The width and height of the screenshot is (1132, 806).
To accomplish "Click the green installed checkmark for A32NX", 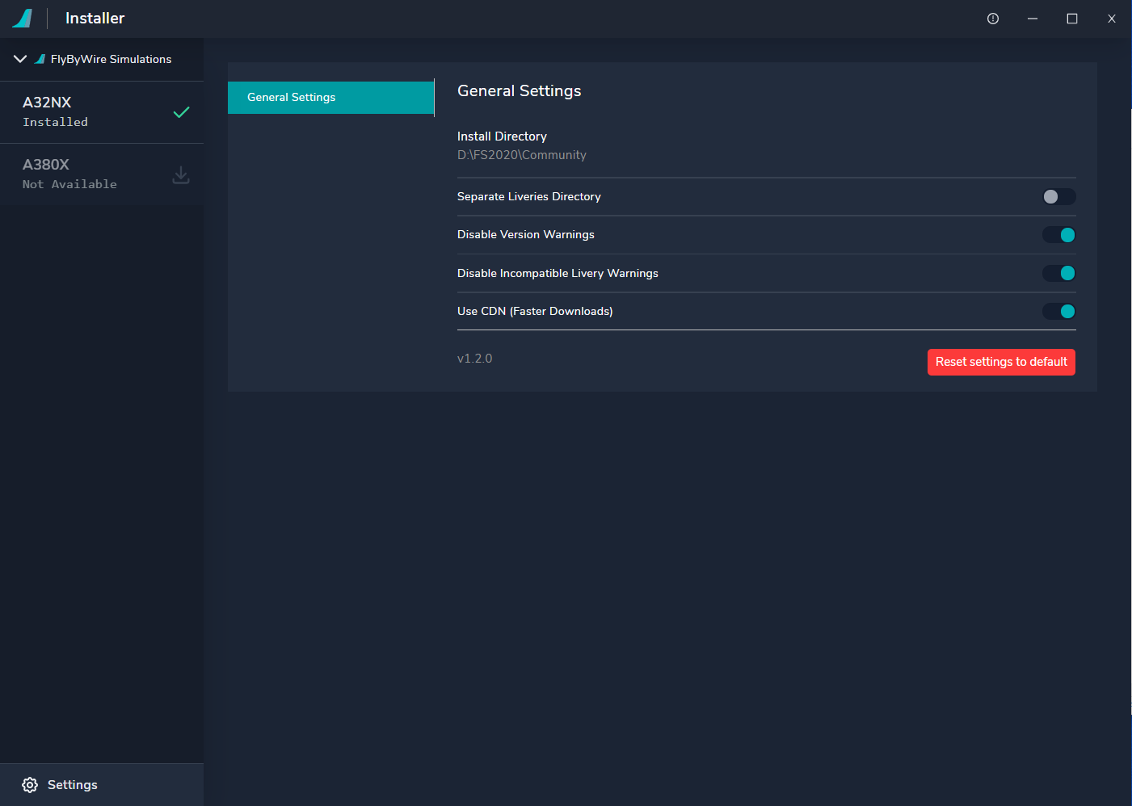I will pyautogui.click(x=182, y=112).
